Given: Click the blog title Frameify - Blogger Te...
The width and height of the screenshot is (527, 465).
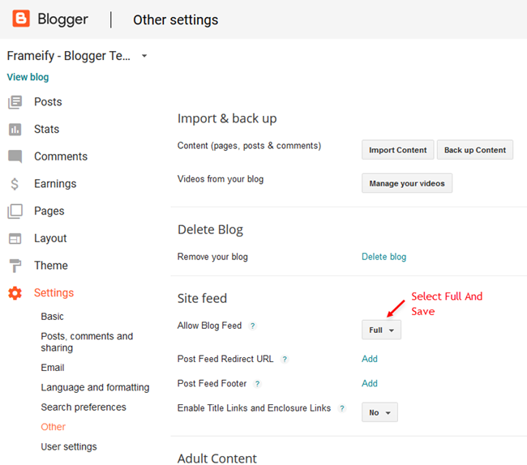Looking at the screenshot, I should (x=69, y=56).
